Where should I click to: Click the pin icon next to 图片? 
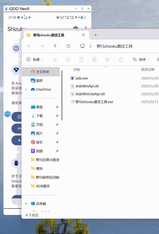coord(57,133)
